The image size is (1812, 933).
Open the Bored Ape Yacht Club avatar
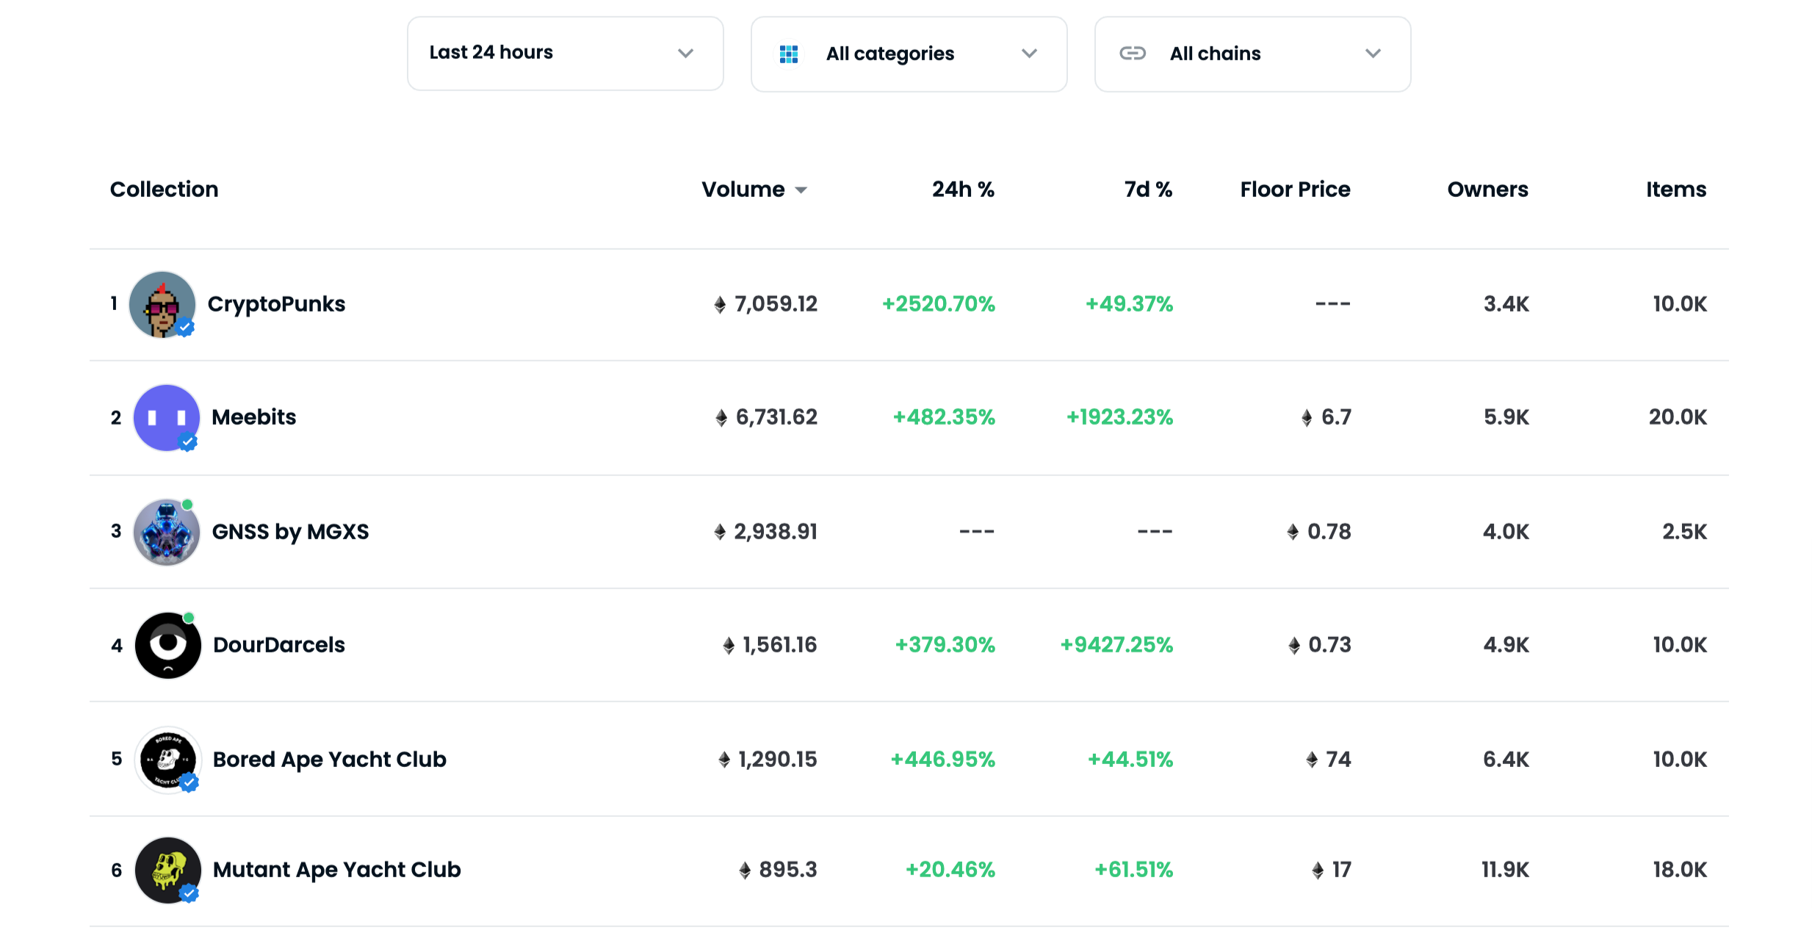point(168,760)
